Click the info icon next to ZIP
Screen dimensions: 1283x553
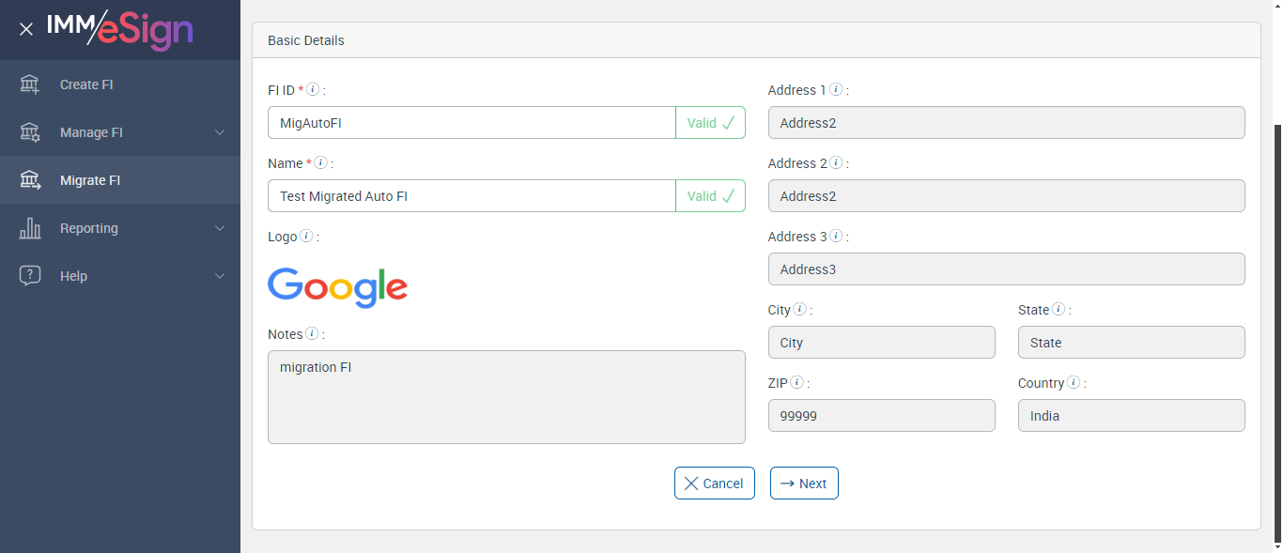797,383
